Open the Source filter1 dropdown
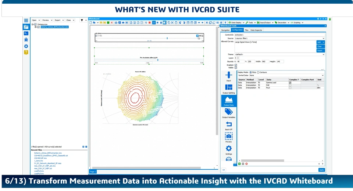This screenshot has height=191, width=353. pyautogui.click(x=279, y=39)
